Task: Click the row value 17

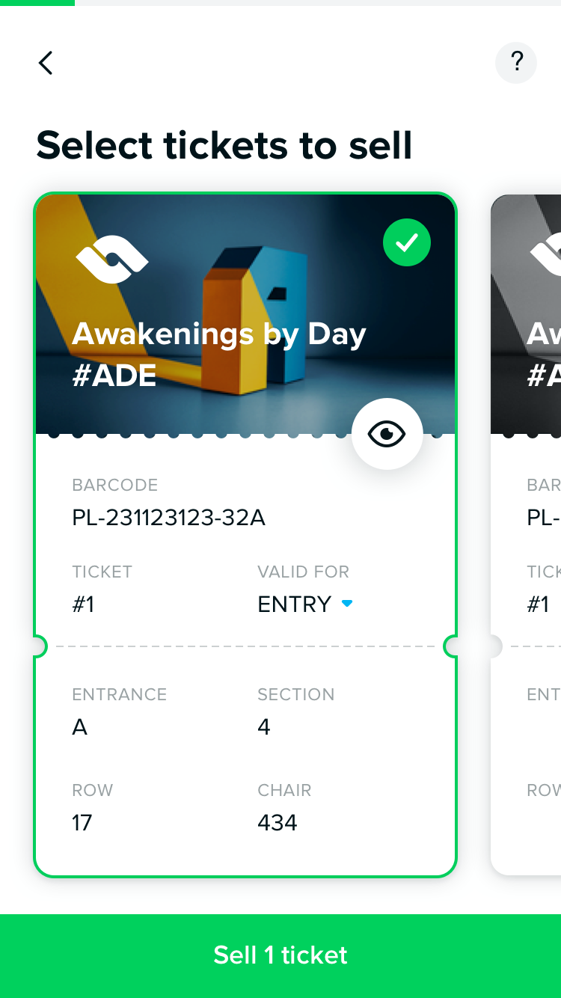Action: point(82,823)
